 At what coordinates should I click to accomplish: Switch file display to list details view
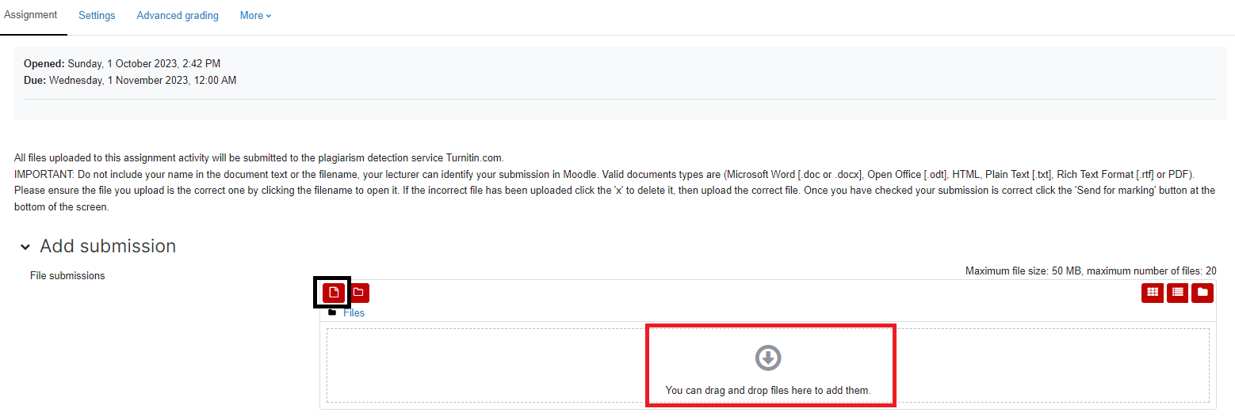(x=1178, y=293)
